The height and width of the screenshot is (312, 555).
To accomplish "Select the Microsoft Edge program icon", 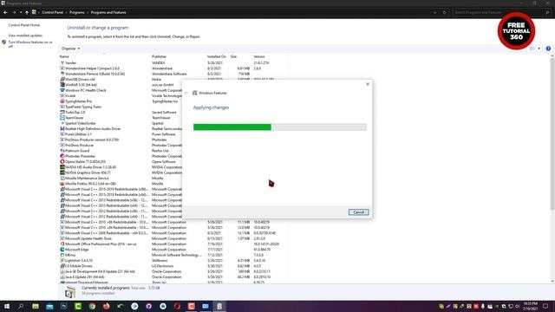I will point(62,250).
